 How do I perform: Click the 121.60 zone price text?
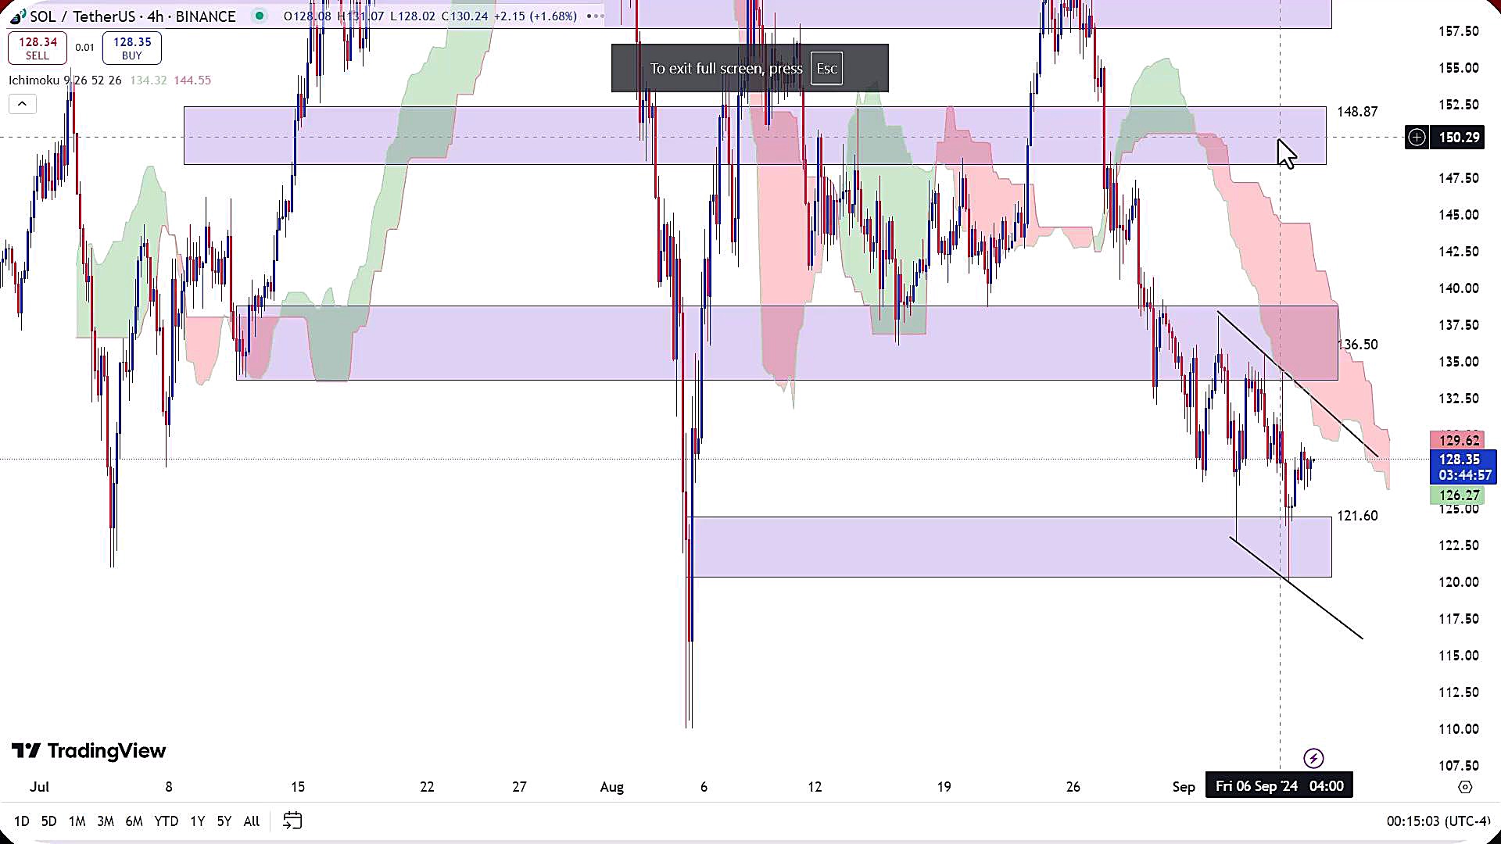click(x=1357, y=516)
